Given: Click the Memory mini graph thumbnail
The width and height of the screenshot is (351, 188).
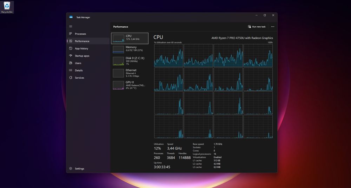Looking at the screenshot, I should point(118,49).
